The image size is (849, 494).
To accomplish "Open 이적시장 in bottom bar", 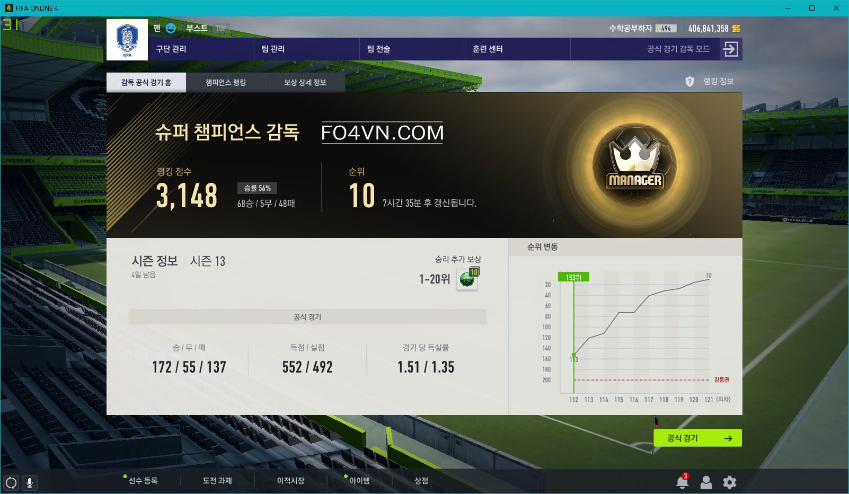I will [290, 481].
